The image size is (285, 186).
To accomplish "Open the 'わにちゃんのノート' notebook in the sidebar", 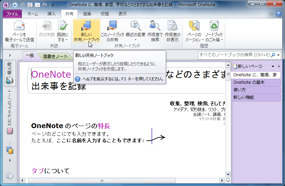I will (10, 112).
